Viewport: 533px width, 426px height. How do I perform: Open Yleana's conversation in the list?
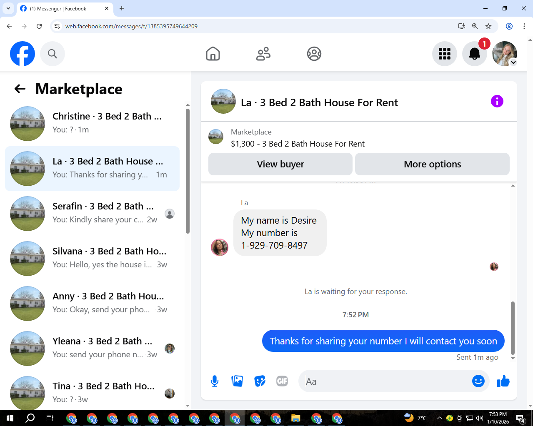(x=92, y=349)
